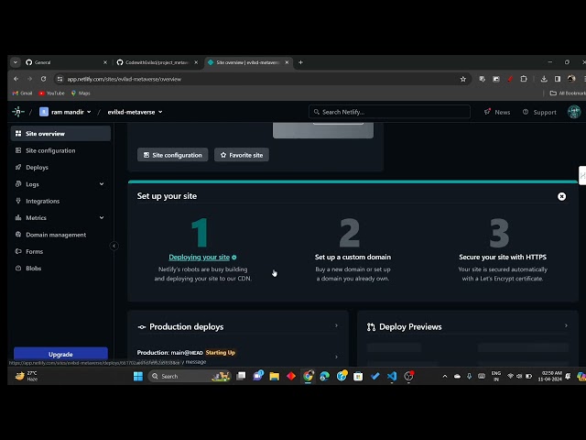Open Site overview in sidebar
The width and height of the screenshot is (586, 440).
coord(60,134)
